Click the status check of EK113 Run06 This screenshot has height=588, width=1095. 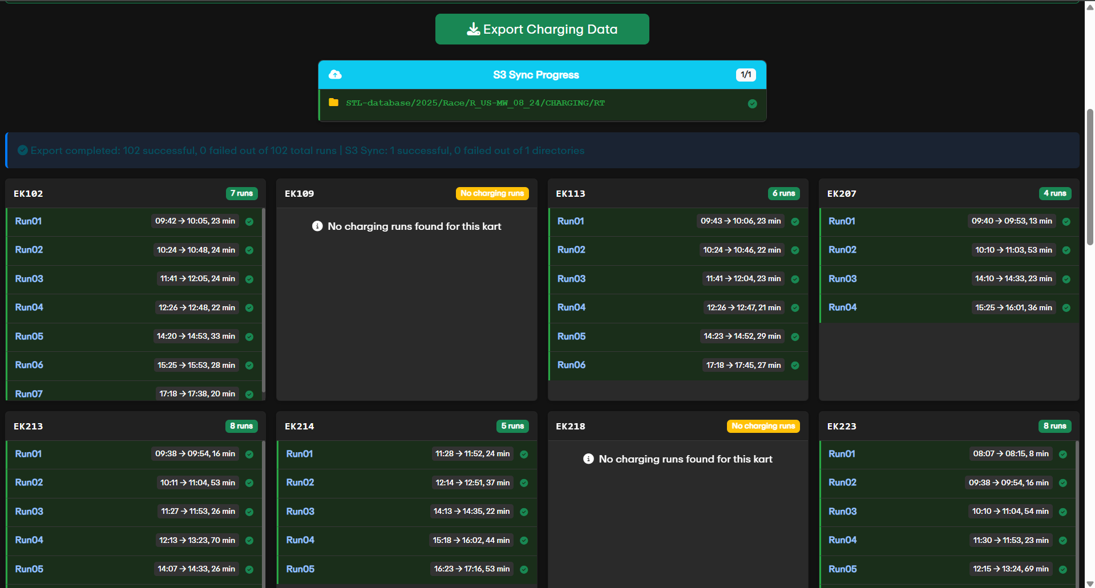pos(795,366)
